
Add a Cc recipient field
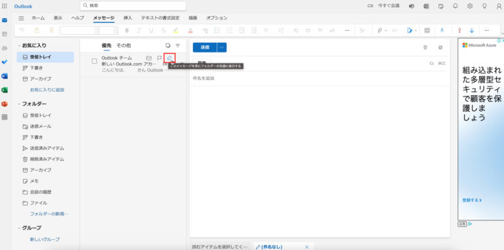pos(432,63)
